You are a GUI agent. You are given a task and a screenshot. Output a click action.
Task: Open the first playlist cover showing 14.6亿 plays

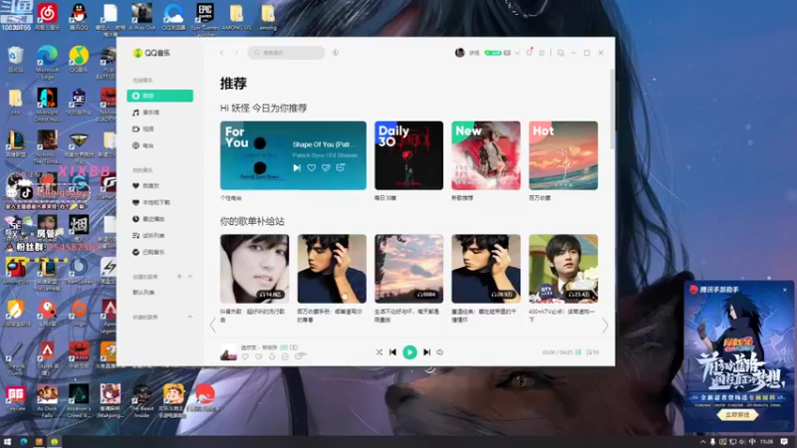tap(255, 269)
